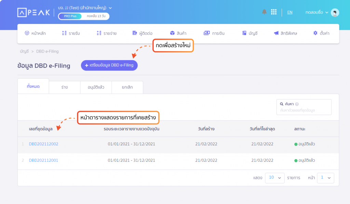Open the รายรับ menu
The height and width of the screenshot is (204, 350).
71,33
